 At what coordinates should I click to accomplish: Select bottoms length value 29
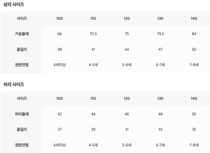(93, 130)
